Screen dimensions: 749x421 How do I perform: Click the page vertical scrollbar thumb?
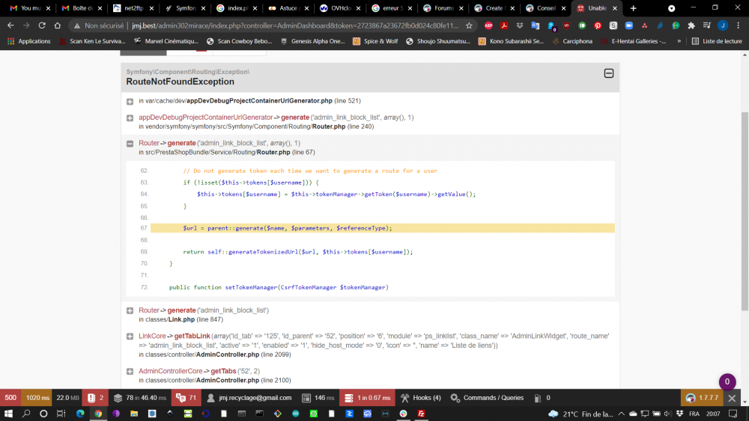[745, 212]
